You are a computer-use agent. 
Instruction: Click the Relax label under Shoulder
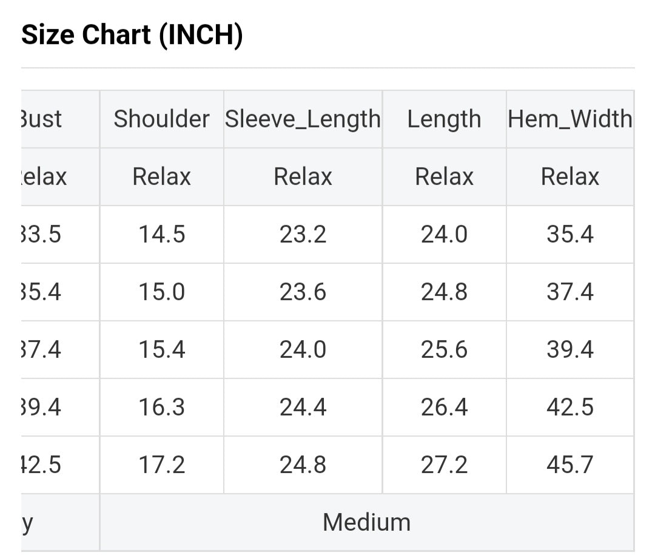click(161, 177)
